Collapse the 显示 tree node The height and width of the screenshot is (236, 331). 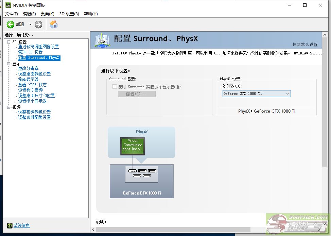pyautogui.click(x=8, y=63)
